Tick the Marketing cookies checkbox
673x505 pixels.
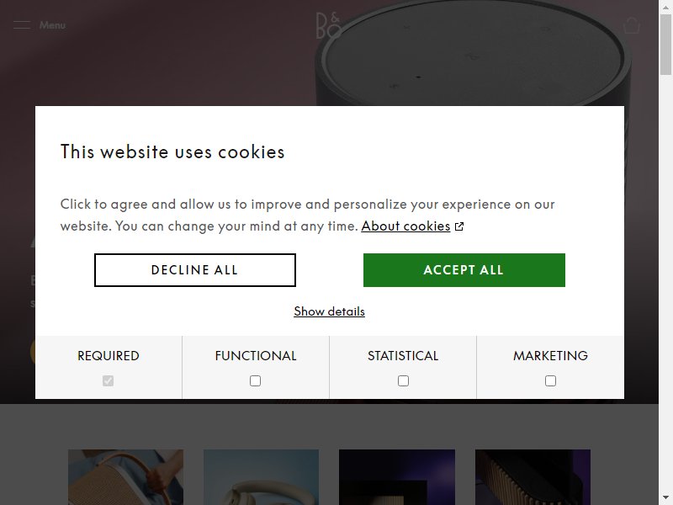550,381
